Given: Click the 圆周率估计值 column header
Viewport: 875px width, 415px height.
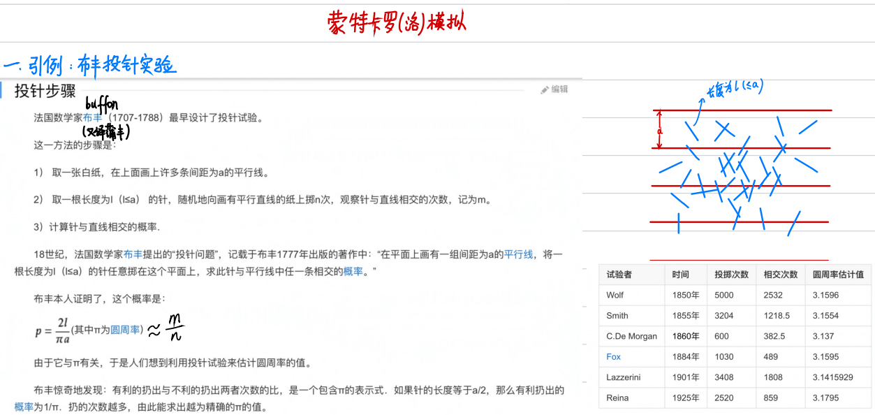Looking at the screenshot, I should (838, 275).
